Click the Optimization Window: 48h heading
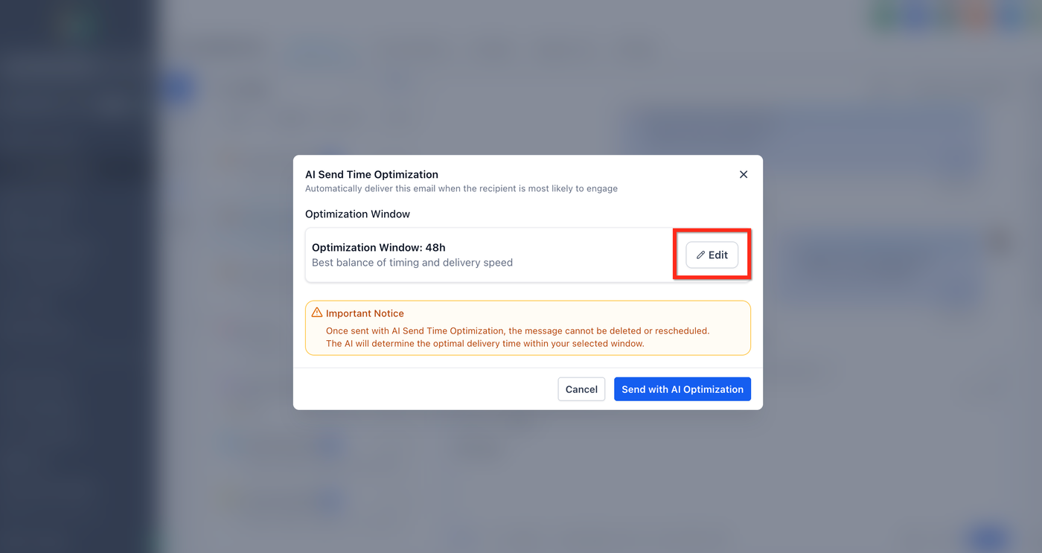The image size is (1042, 553). click(x=378, y=248)
